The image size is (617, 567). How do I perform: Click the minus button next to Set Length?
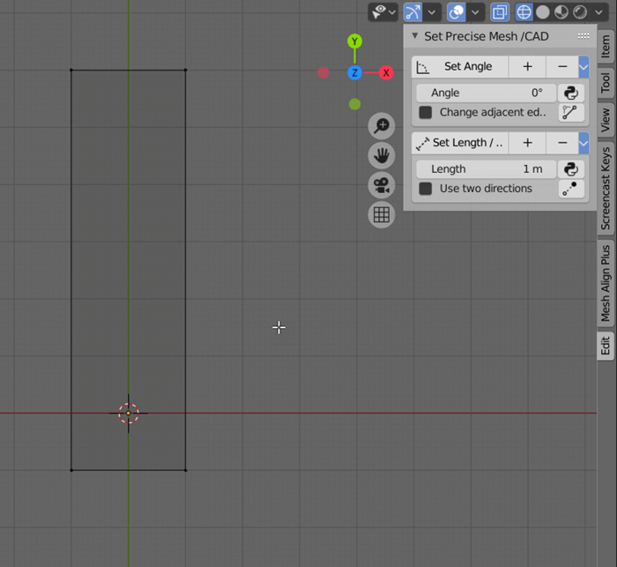[562, 143]
